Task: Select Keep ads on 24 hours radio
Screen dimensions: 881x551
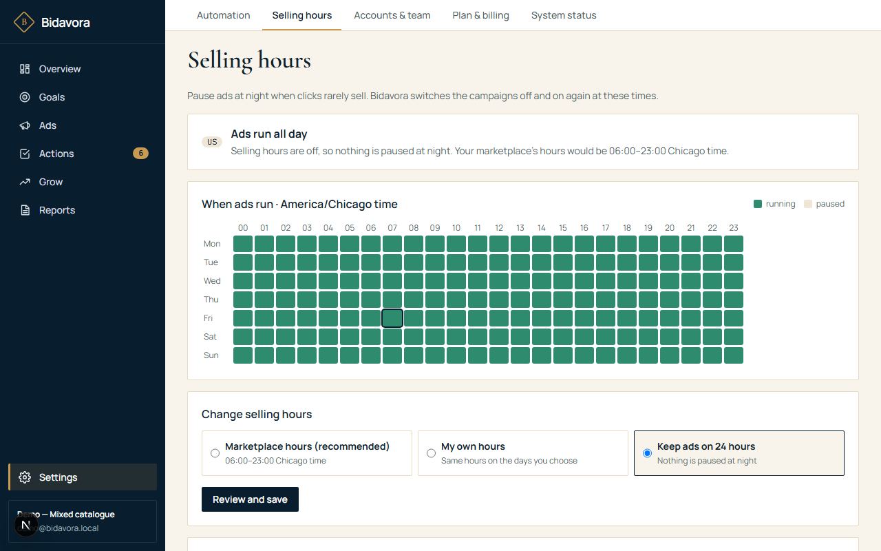Action: (x=739, y=453)
